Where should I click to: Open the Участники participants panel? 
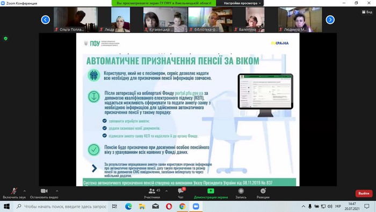152,193
